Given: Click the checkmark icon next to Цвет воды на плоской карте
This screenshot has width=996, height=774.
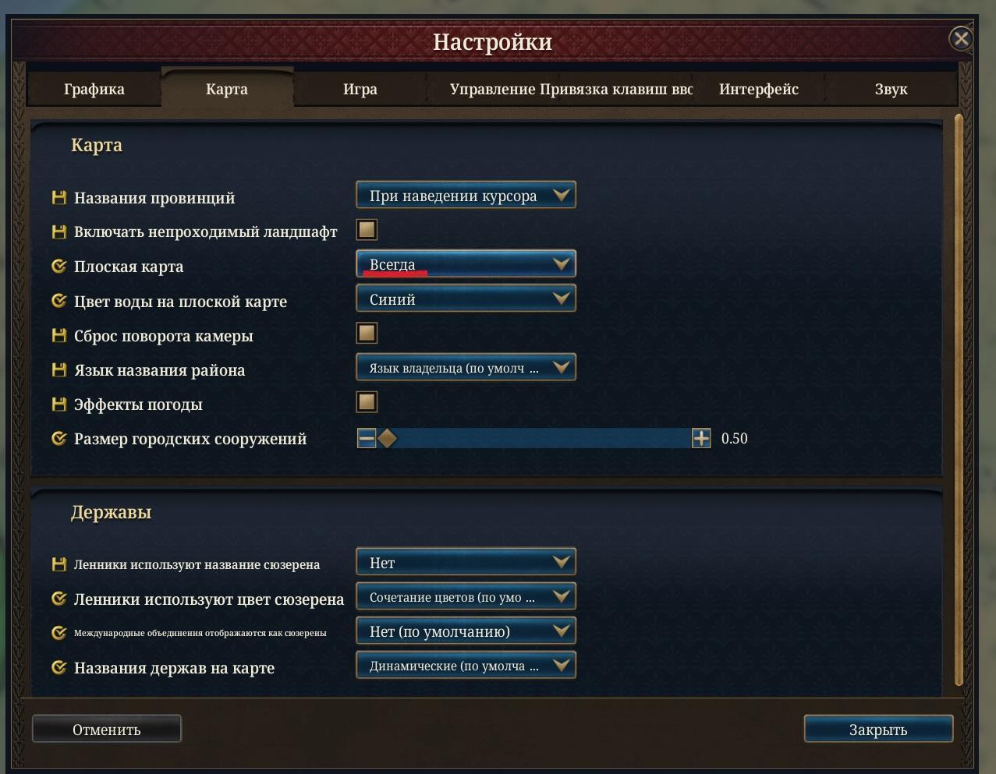Looking at the screenshot, I should 58,301.
